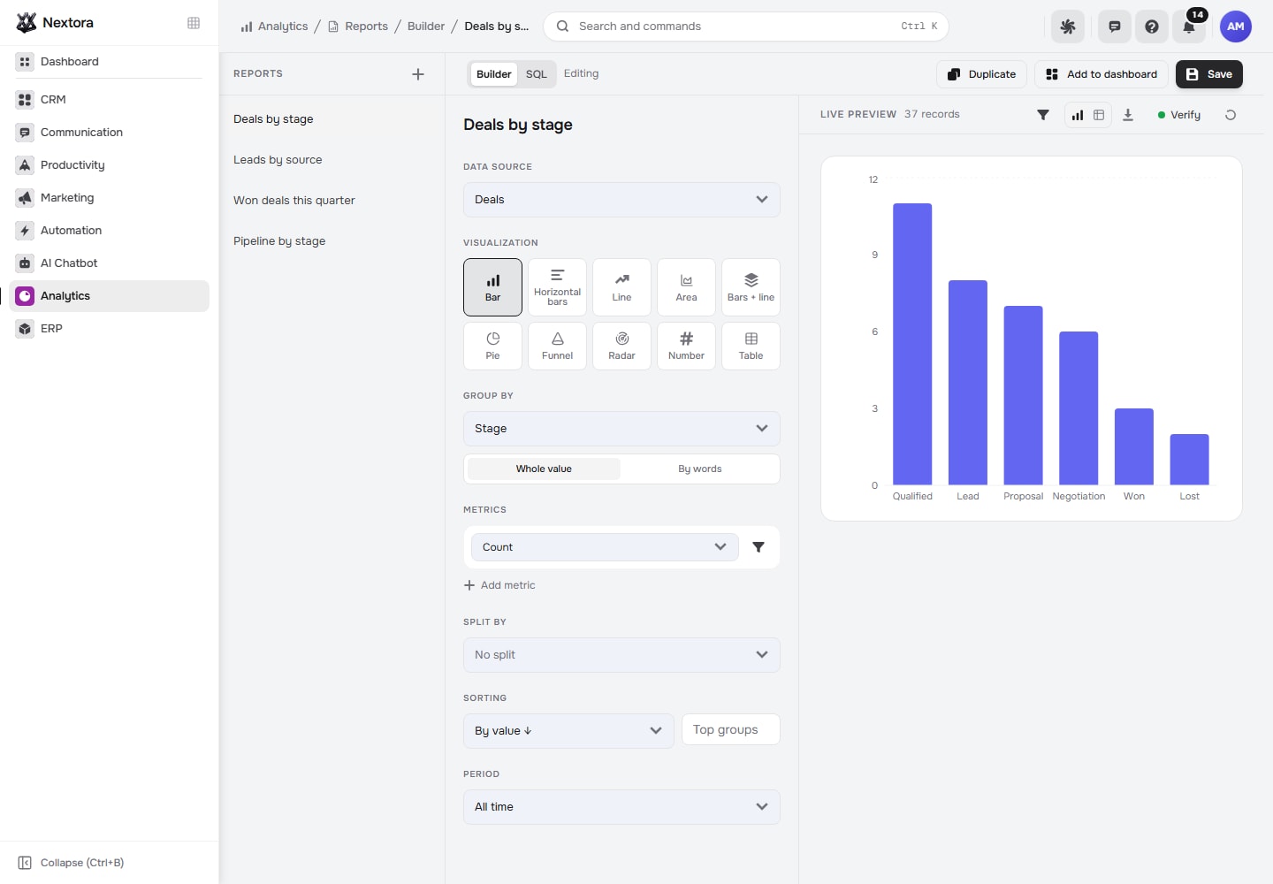
Task: Click the Search and commands field
Action: [745, 27]
